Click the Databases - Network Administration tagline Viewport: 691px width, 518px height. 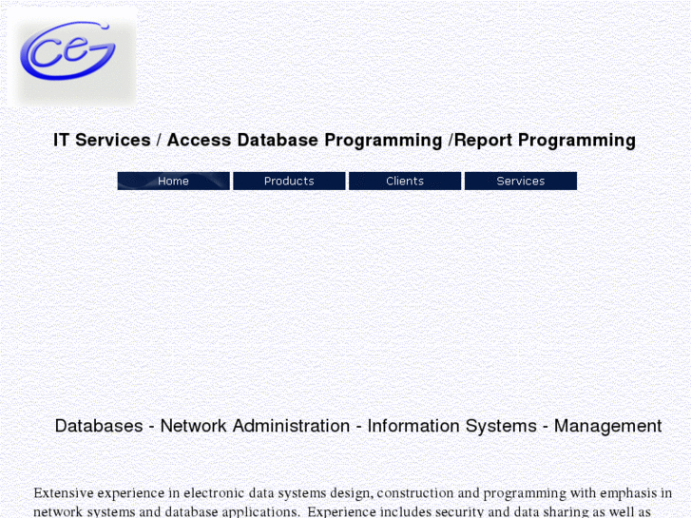pyautogui.click(x=358, y=426)
